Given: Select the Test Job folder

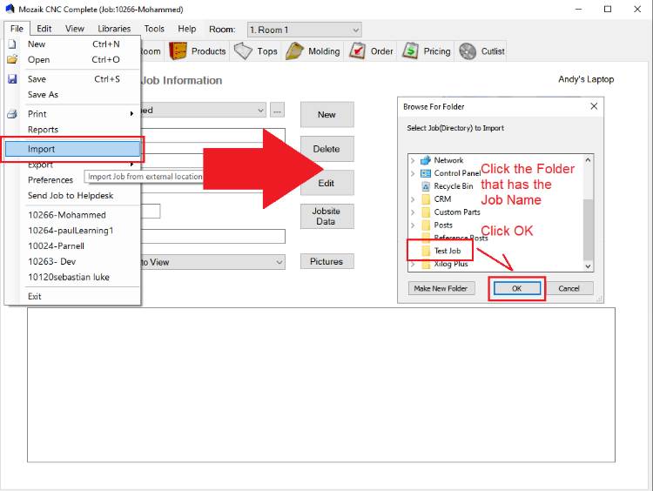Looking at the screenshot, I should click(x=447, y=251).
